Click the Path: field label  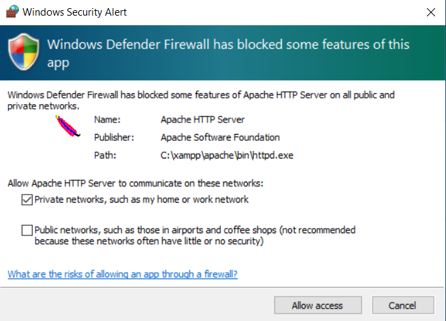[105, 155]
